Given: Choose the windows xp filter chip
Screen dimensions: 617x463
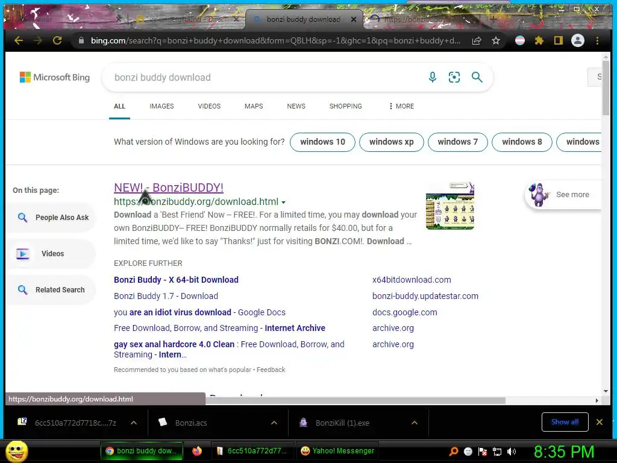Looking at the screenshot, I should click(391, 142).
